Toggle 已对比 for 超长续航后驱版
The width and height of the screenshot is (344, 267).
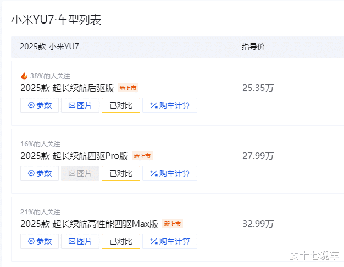pos(121,105)
